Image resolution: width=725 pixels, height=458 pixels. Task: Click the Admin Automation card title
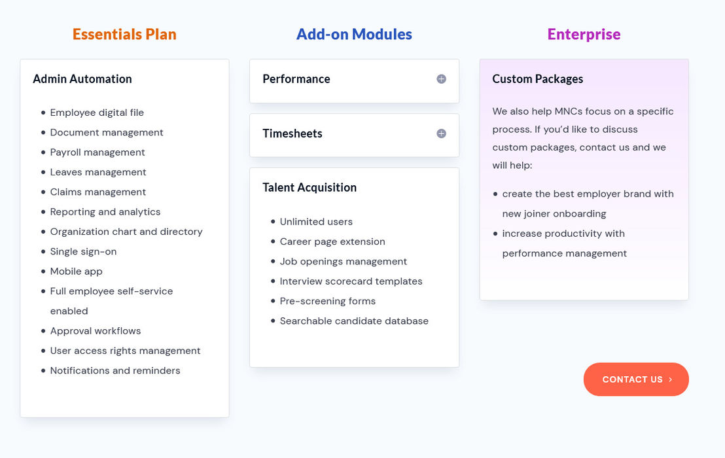tap(82, 79)
